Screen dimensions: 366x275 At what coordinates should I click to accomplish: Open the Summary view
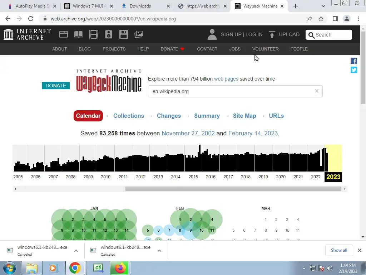(x=207, y=116)
